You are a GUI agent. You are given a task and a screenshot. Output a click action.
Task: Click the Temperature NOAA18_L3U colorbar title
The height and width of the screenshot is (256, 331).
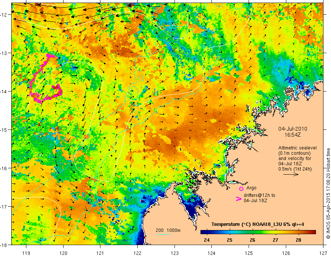tap(258, 224)
